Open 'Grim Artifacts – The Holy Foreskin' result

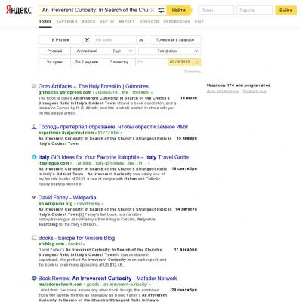pyautogui.click(x=94, y=86)
